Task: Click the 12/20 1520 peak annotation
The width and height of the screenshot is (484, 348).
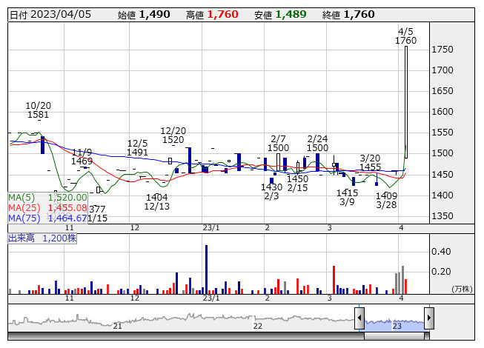Action: point(172,135)
